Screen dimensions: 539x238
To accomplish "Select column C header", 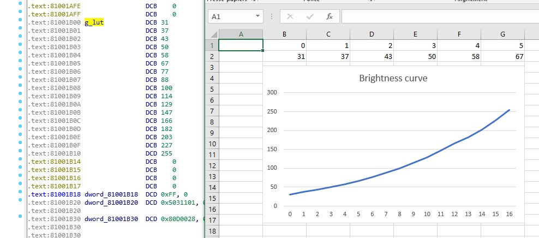I will click(328, 34).
